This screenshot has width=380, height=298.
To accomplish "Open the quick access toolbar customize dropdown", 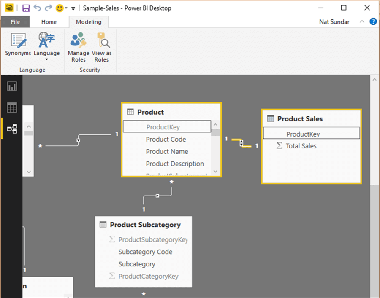I will [73, 8].
